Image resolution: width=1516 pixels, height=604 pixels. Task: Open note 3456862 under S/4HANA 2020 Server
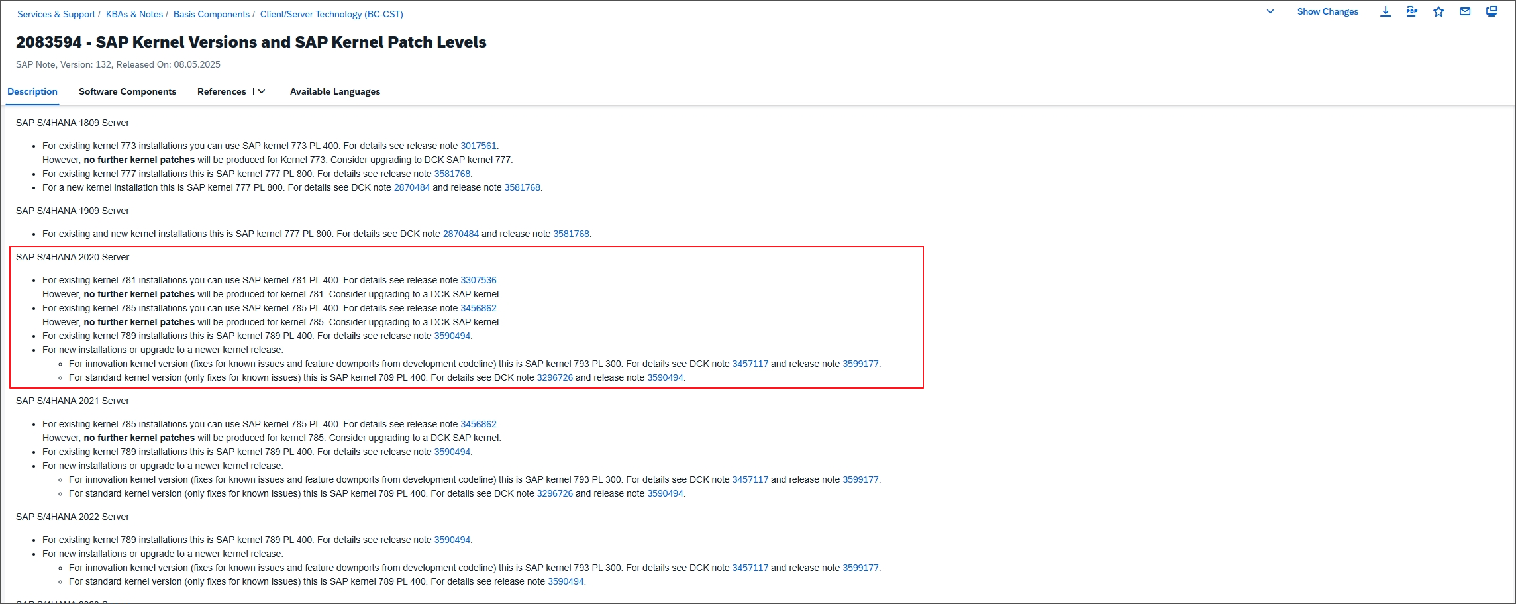click(x=478, y=308)
